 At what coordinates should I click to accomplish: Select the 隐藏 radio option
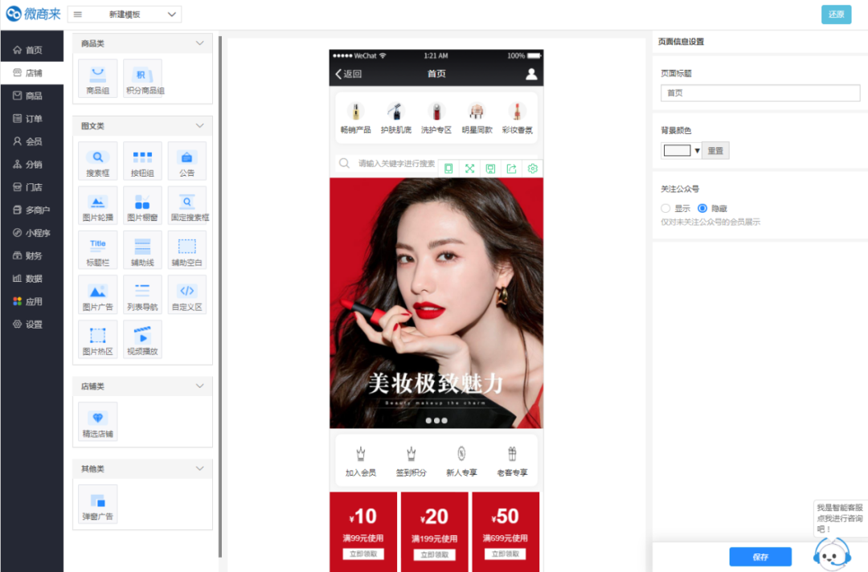[702, 208]
